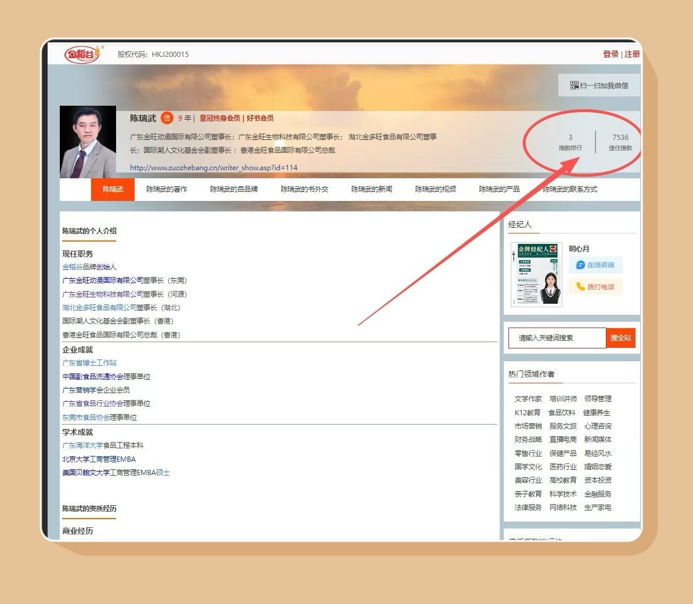
Task: Click the QR code scan WeChat icon
Action: pyautogui.click(x=574, y=85)
